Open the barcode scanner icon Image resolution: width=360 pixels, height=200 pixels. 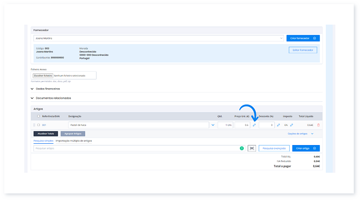pyautogui.click(x=252, y=148)
